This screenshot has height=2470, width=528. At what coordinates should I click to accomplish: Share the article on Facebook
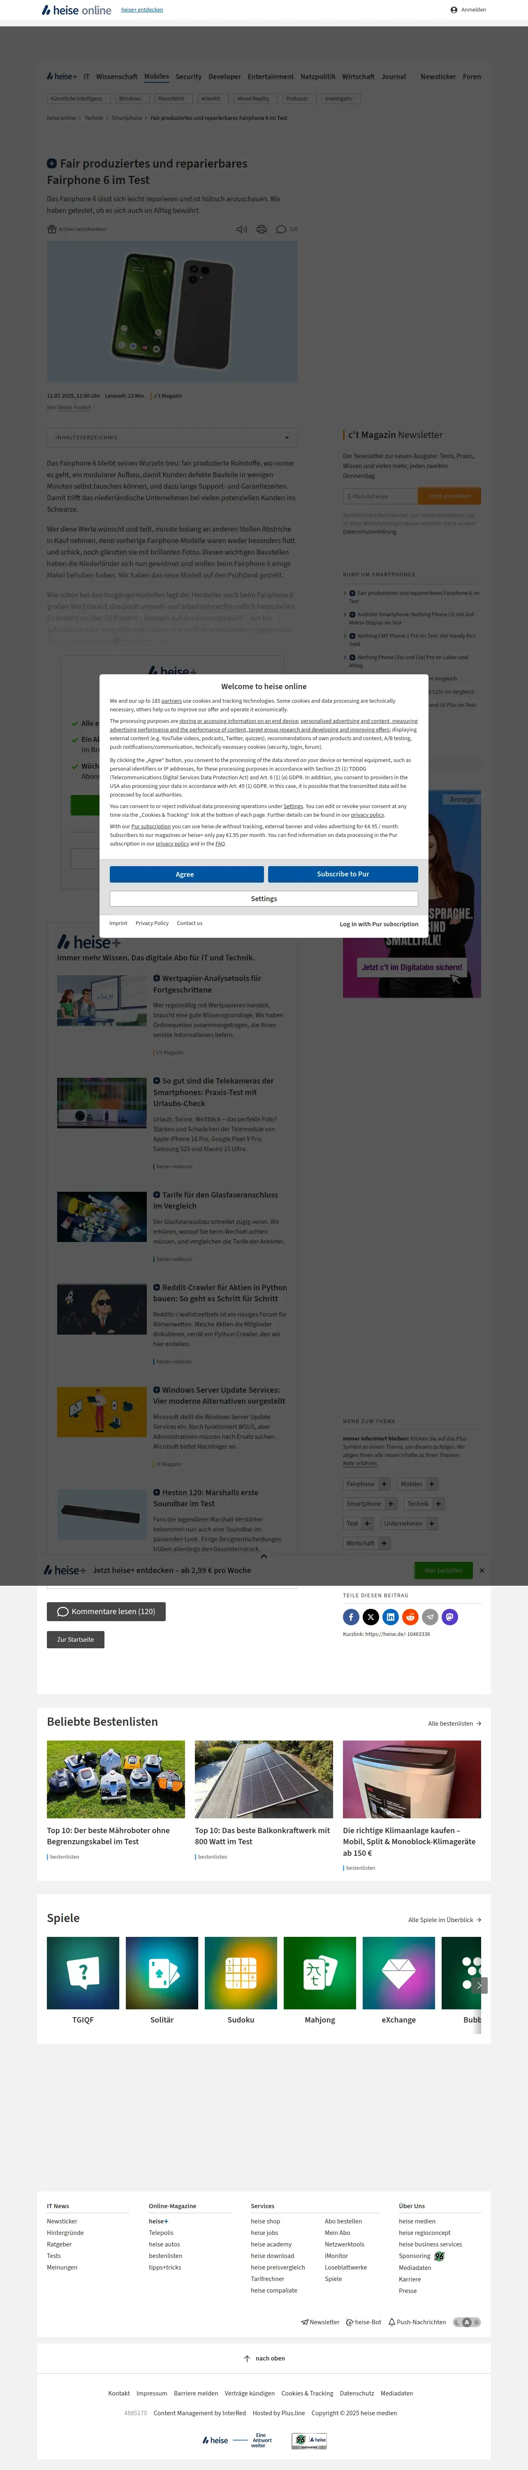point(351,1617)
